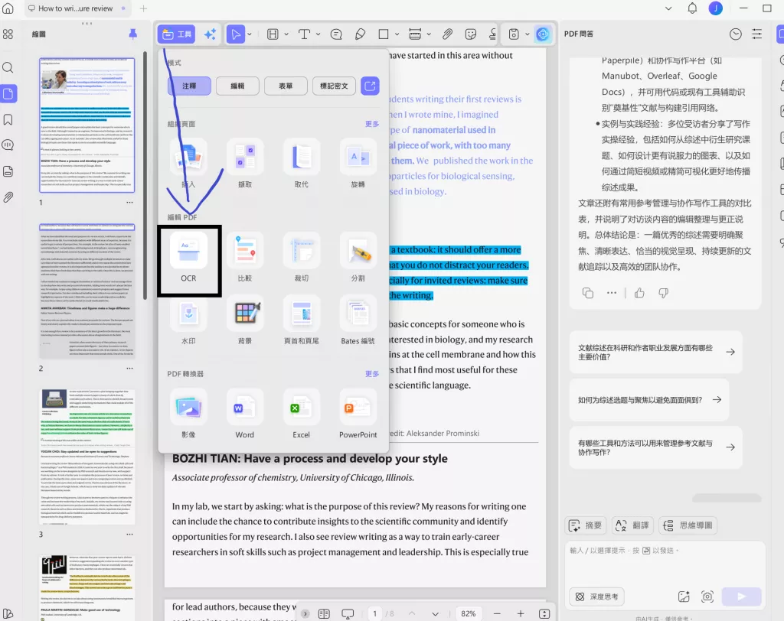
Task: Select the comment bubble tool in toolbar
Action: 337,34
